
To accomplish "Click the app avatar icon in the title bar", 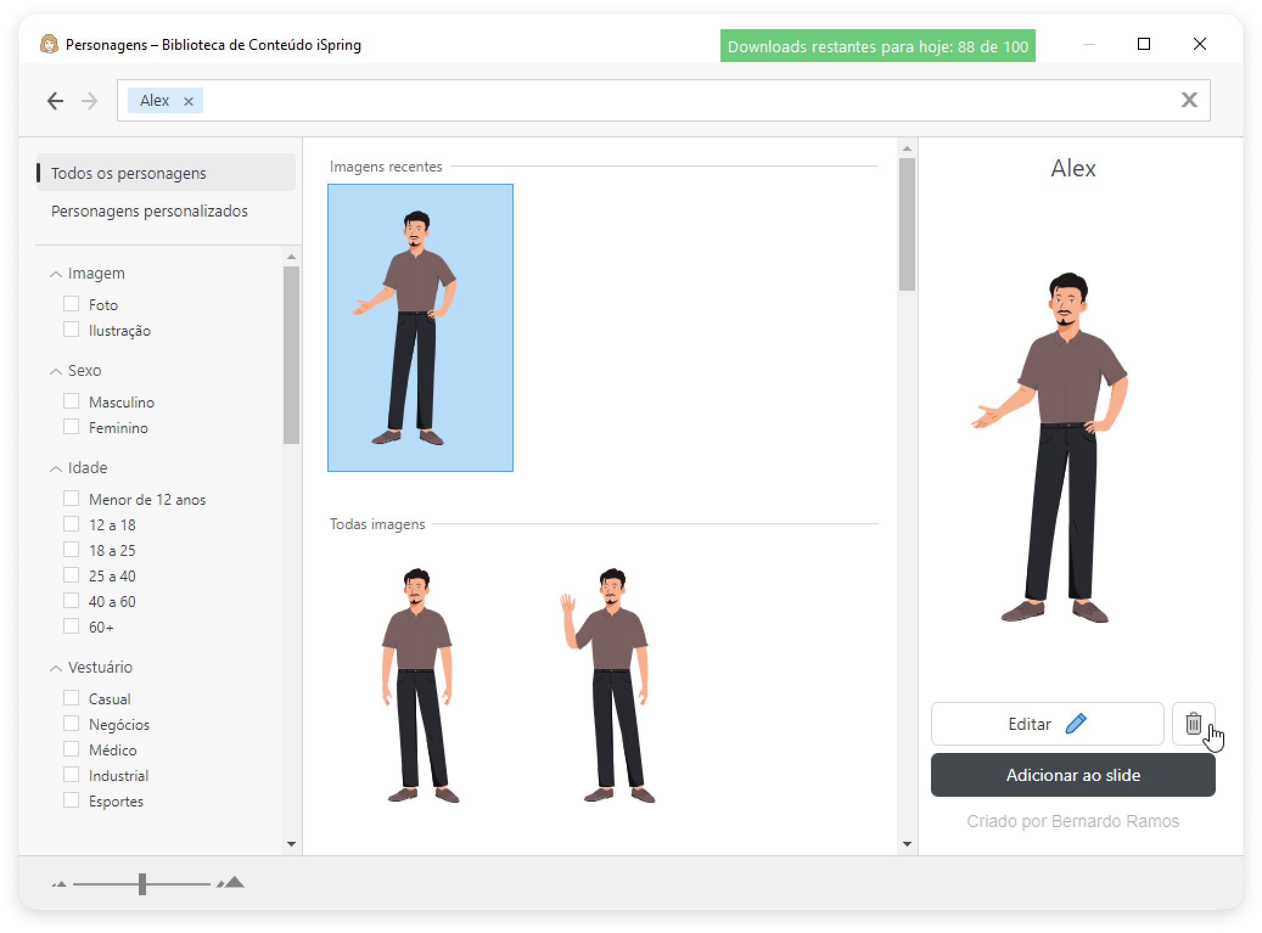I will [49, 44].
